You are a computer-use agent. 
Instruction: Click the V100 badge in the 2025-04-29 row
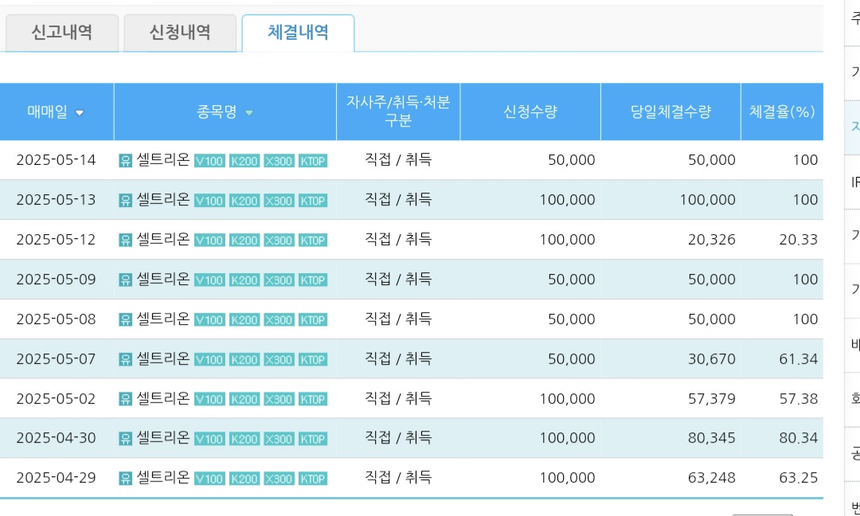209,479
